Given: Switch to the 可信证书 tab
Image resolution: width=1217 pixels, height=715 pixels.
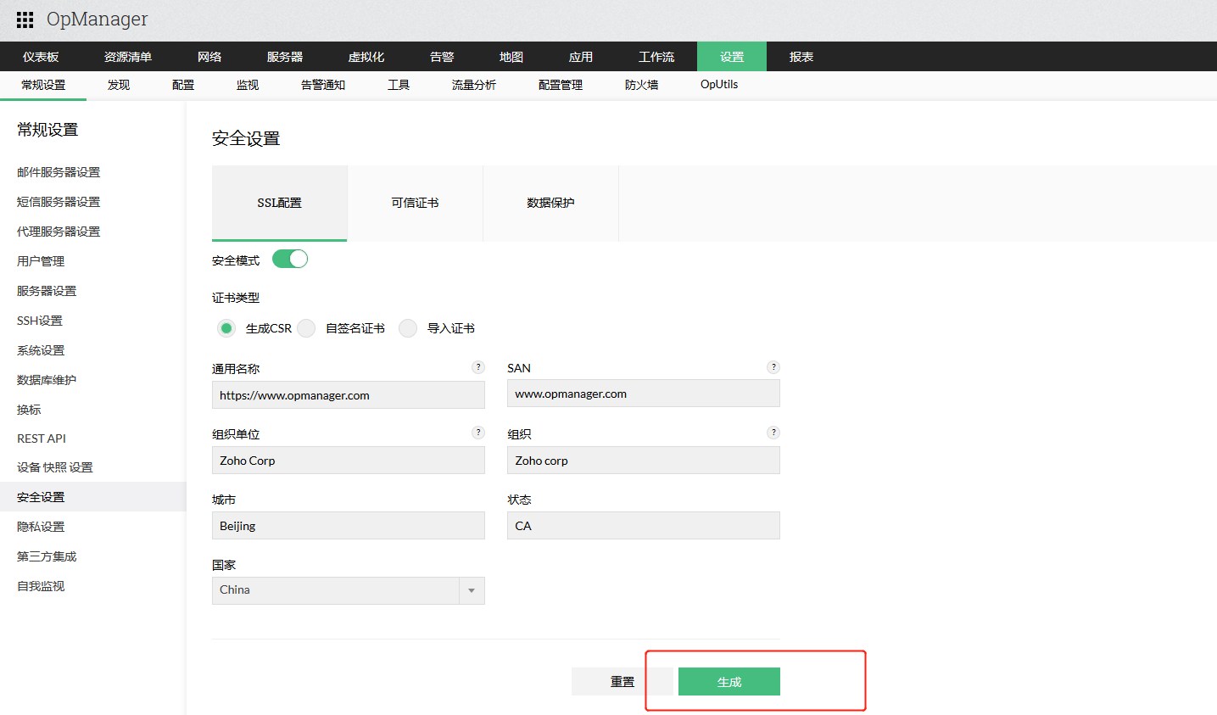Looking at the screenshot, I should coord(415,203).
